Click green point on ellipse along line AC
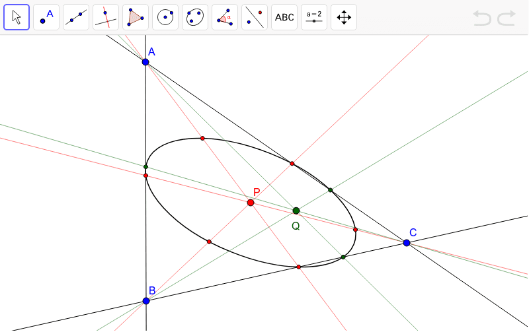 pyautogui.click(x=330, y=190)
